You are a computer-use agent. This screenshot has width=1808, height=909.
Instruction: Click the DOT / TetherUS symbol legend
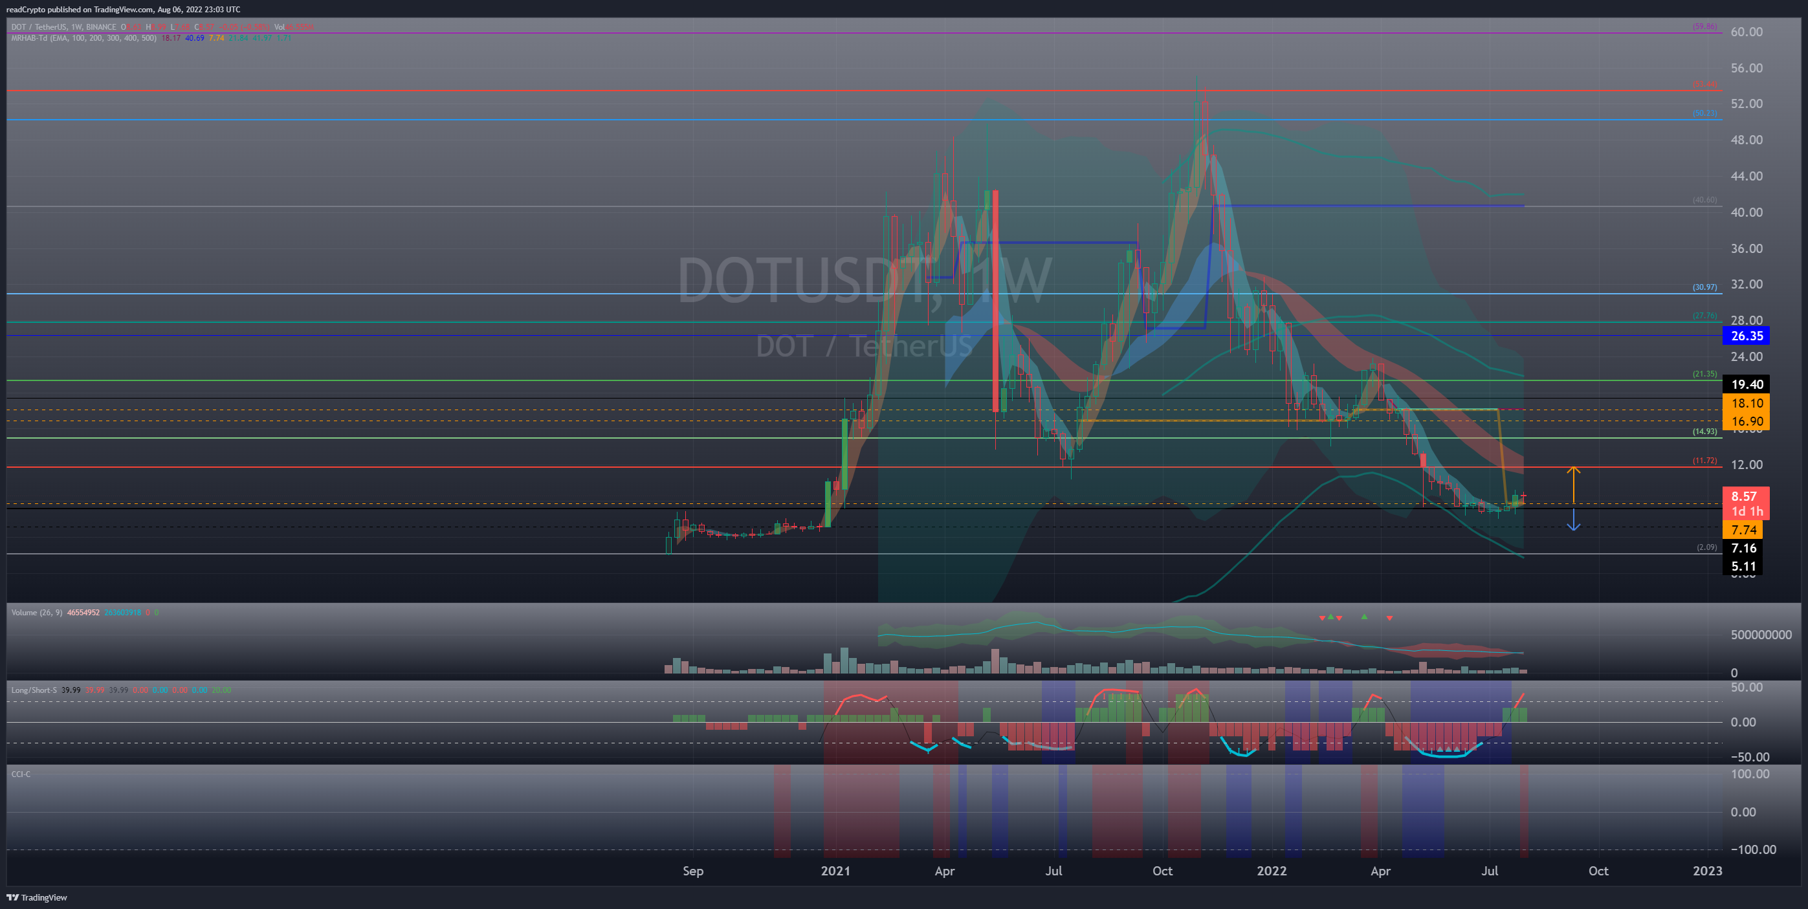click(64, 27)
